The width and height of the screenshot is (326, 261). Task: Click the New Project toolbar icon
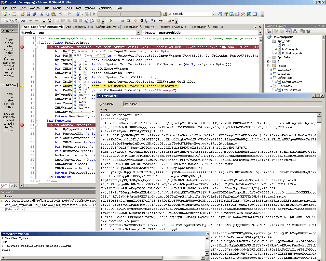(5, 14)
